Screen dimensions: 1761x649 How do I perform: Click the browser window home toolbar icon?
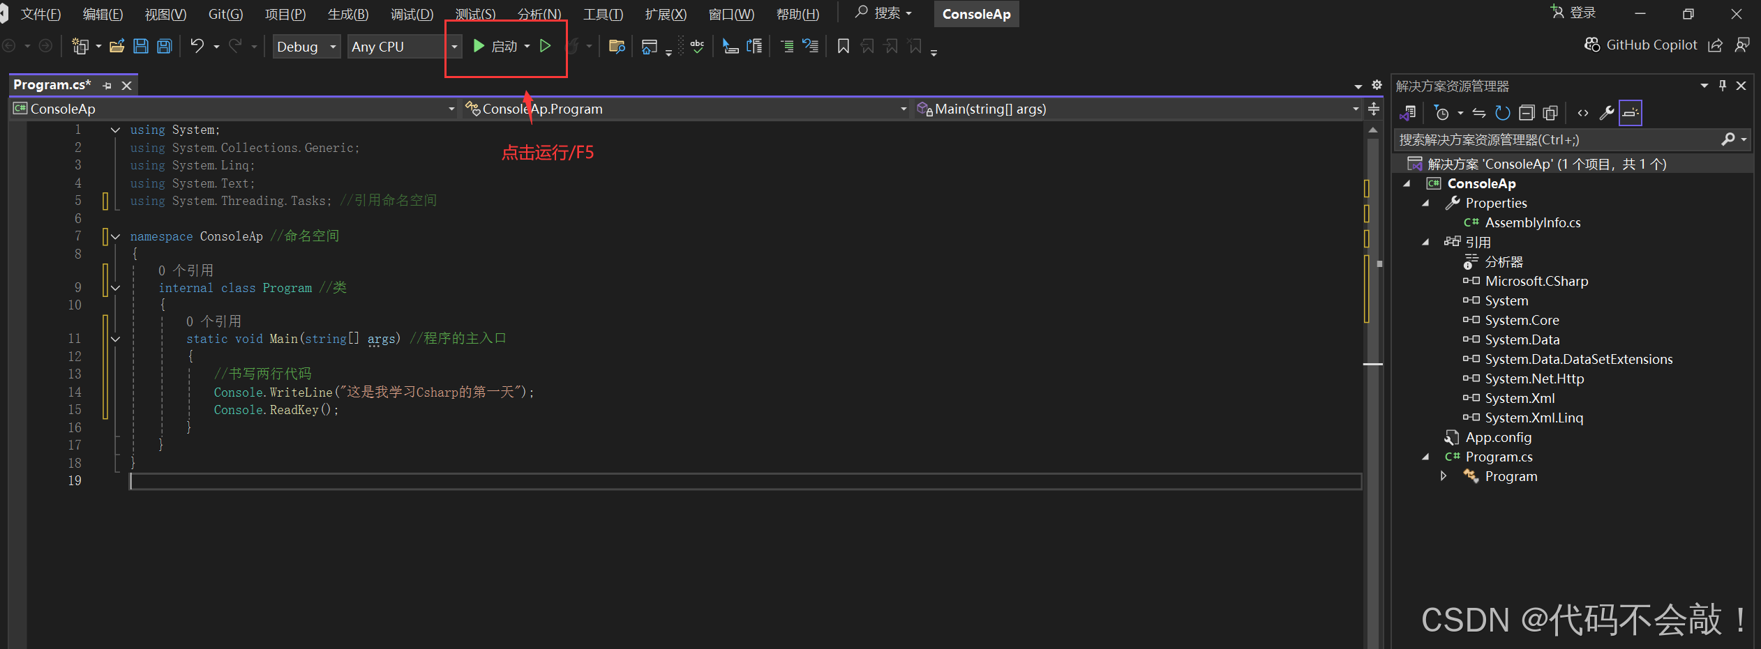[x=650, y=47]
